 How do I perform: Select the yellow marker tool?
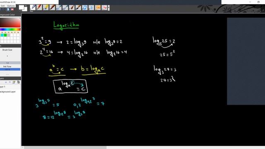(x=46, y=7)
